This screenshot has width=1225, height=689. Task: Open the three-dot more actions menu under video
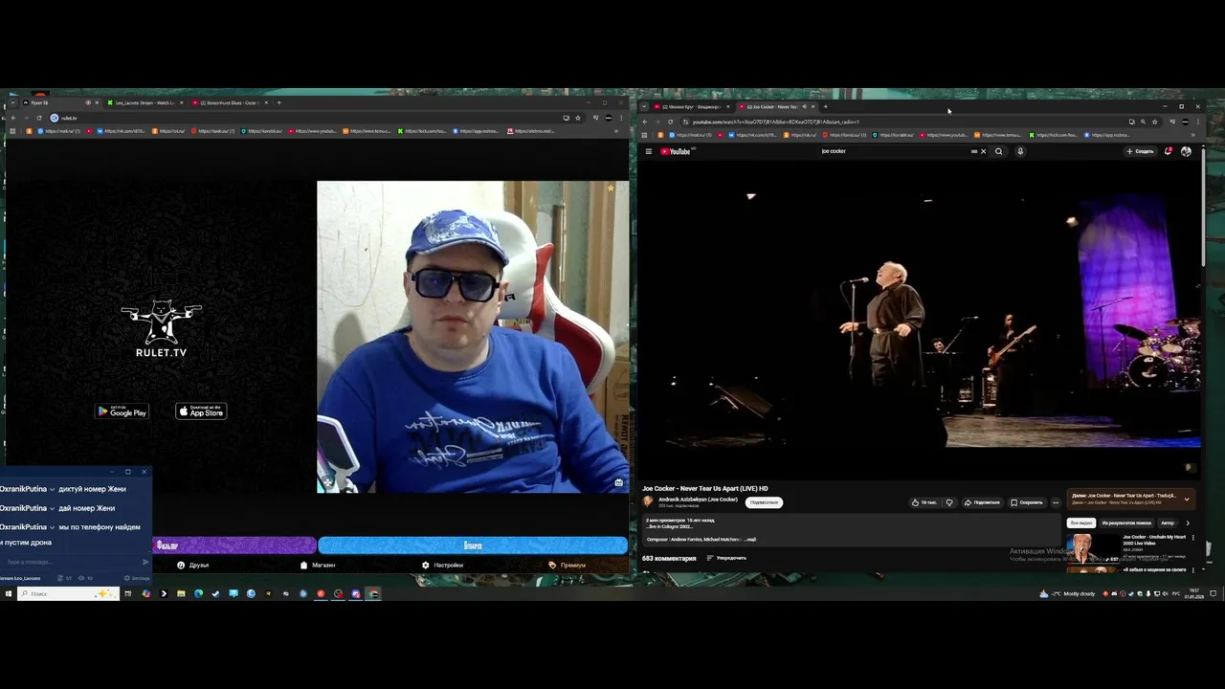pos(1056,502)
